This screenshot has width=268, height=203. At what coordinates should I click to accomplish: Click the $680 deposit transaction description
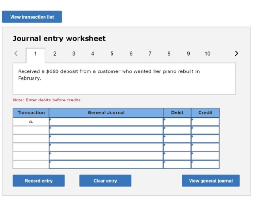click(x=109, y=75)
